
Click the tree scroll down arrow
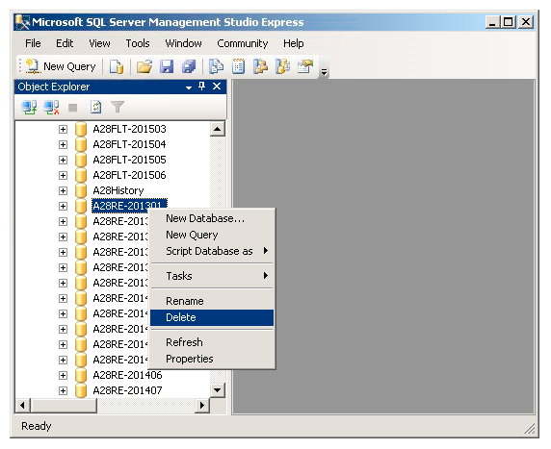pyautogui.click(x=218, y=390)
